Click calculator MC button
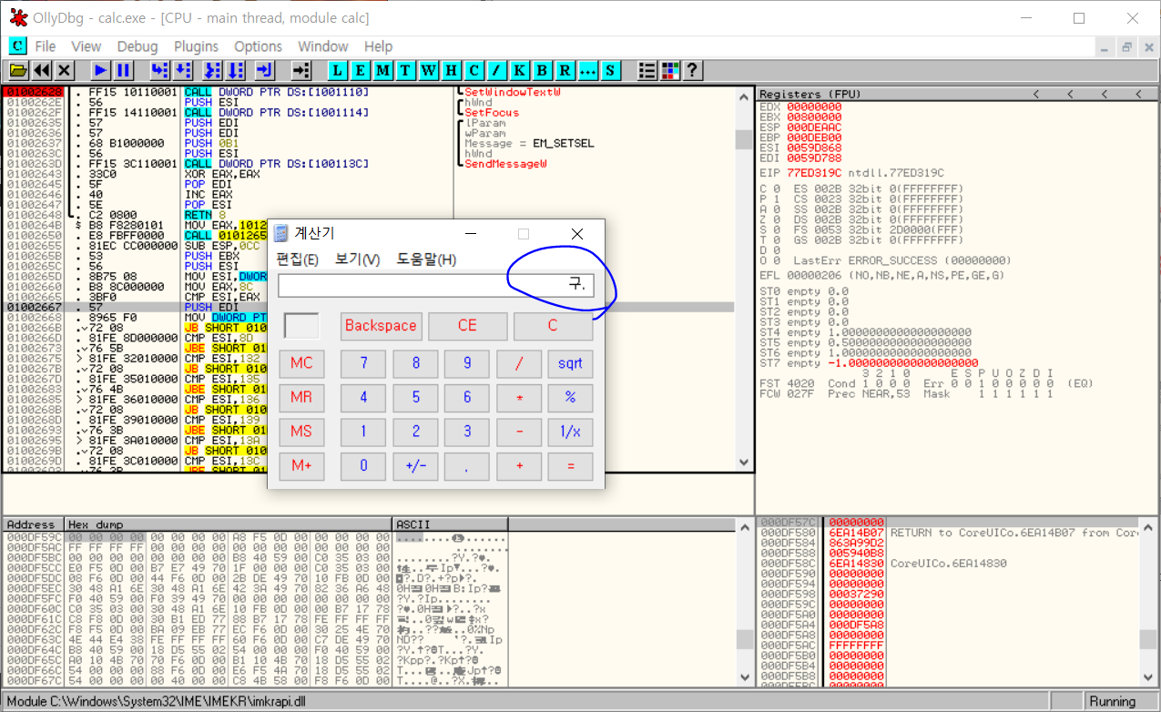This screenshot has height=712, width=1161. [301, 363]
